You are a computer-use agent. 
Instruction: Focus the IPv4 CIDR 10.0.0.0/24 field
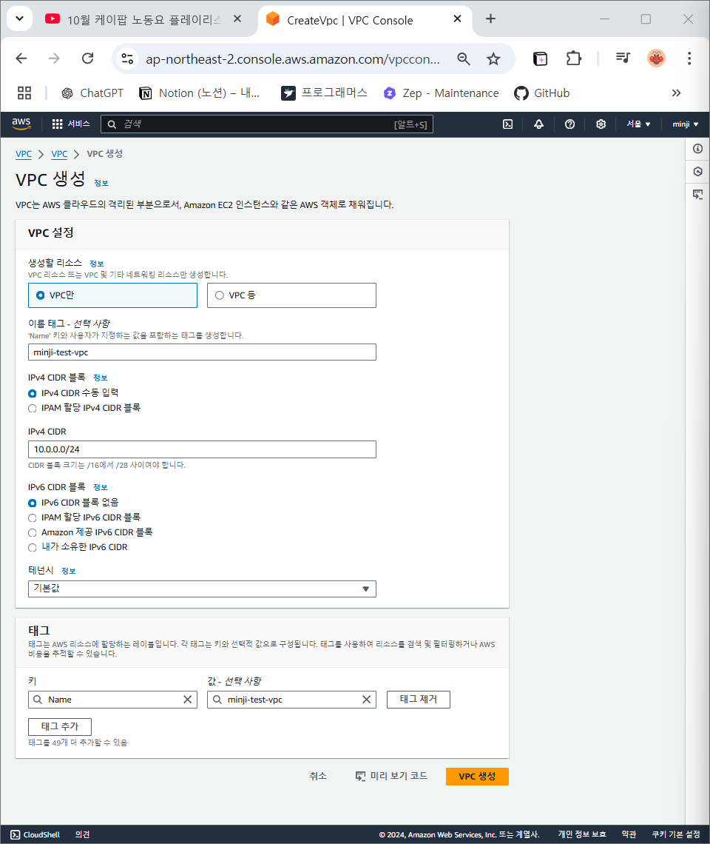[x=202, y=449]
